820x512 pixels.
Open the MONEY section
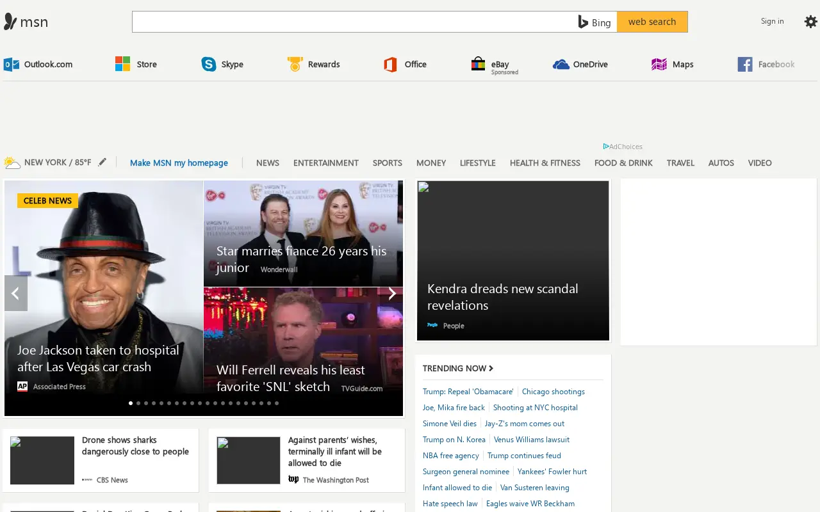point(431,163)
